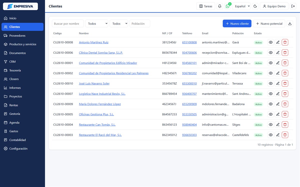Toggle dark mode moon icon
The image size is (300, 187).
pyautogui.click(x=255, y=6)
